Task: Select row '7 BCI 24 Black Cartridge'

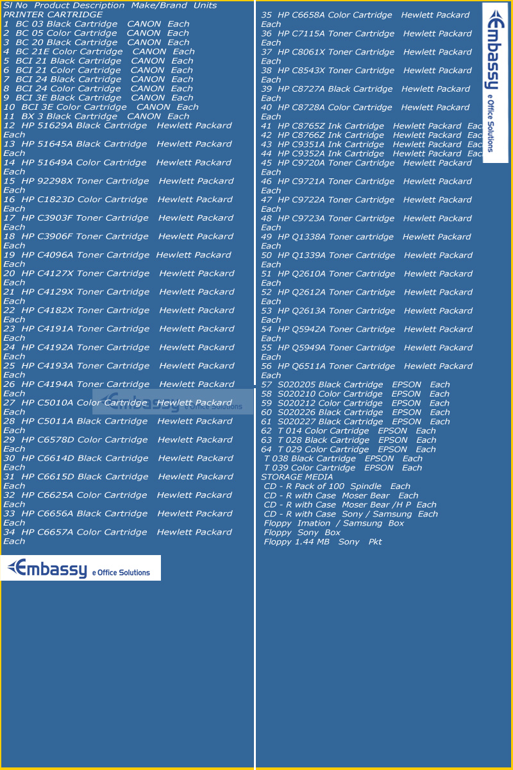Action: pos(98,80)
